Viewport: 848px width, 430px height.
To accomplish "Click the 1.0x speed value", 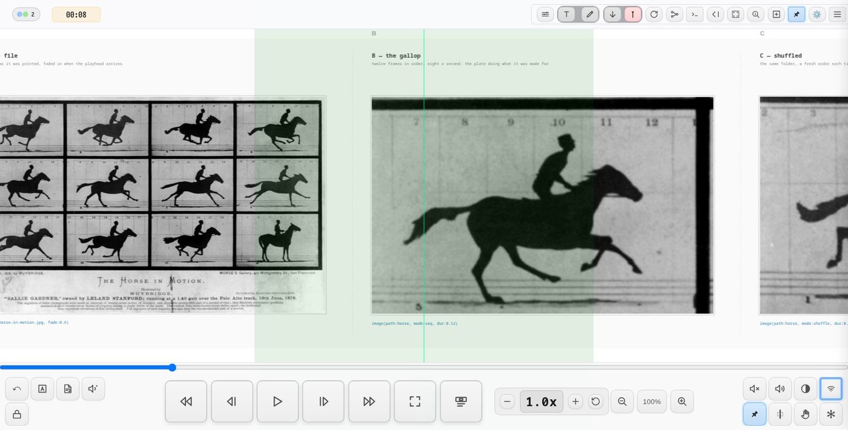I will [x=542, y=402].
